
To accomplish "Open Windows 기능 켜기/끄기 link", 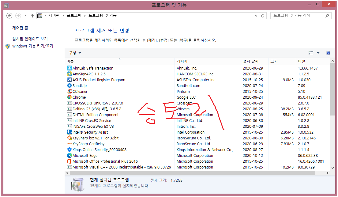I will pos(32,46).
